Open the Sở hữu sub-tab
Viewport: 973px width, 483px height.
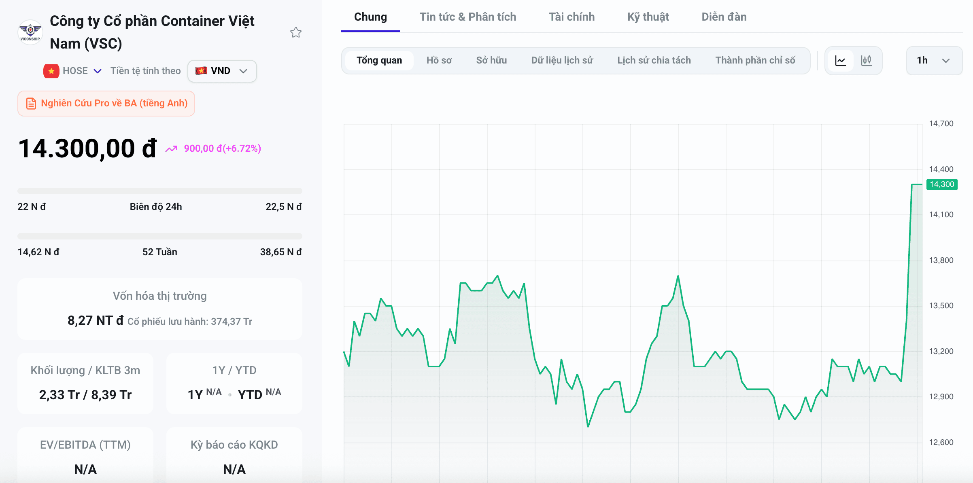(491, 61)
